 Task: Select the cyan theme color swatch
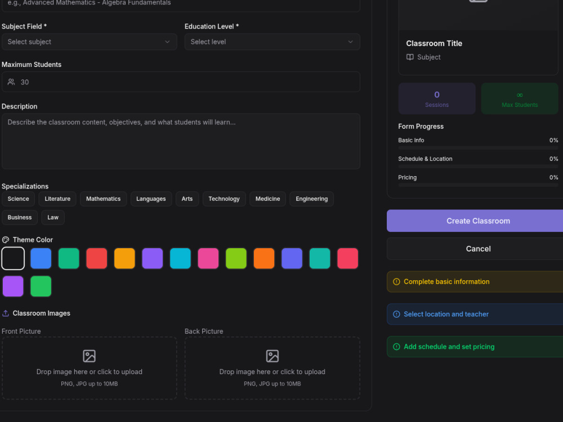[180, 258]
